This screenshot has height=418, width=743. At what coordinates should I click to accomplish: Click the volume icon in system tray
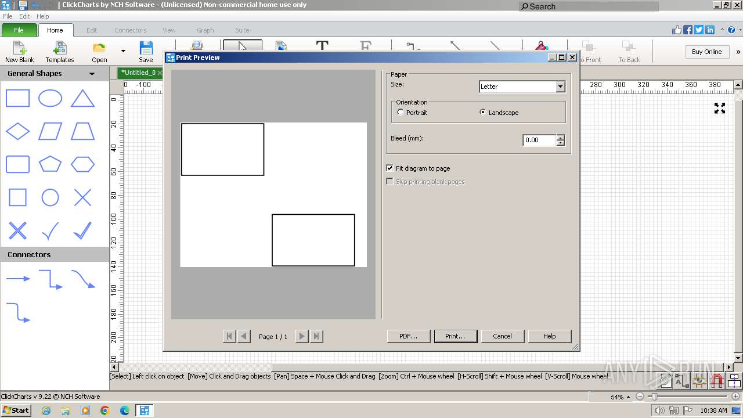click(660, 410)
